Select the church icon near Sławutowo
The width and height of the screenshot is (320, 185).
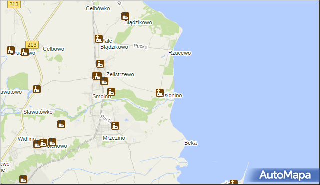coord(37,89)
